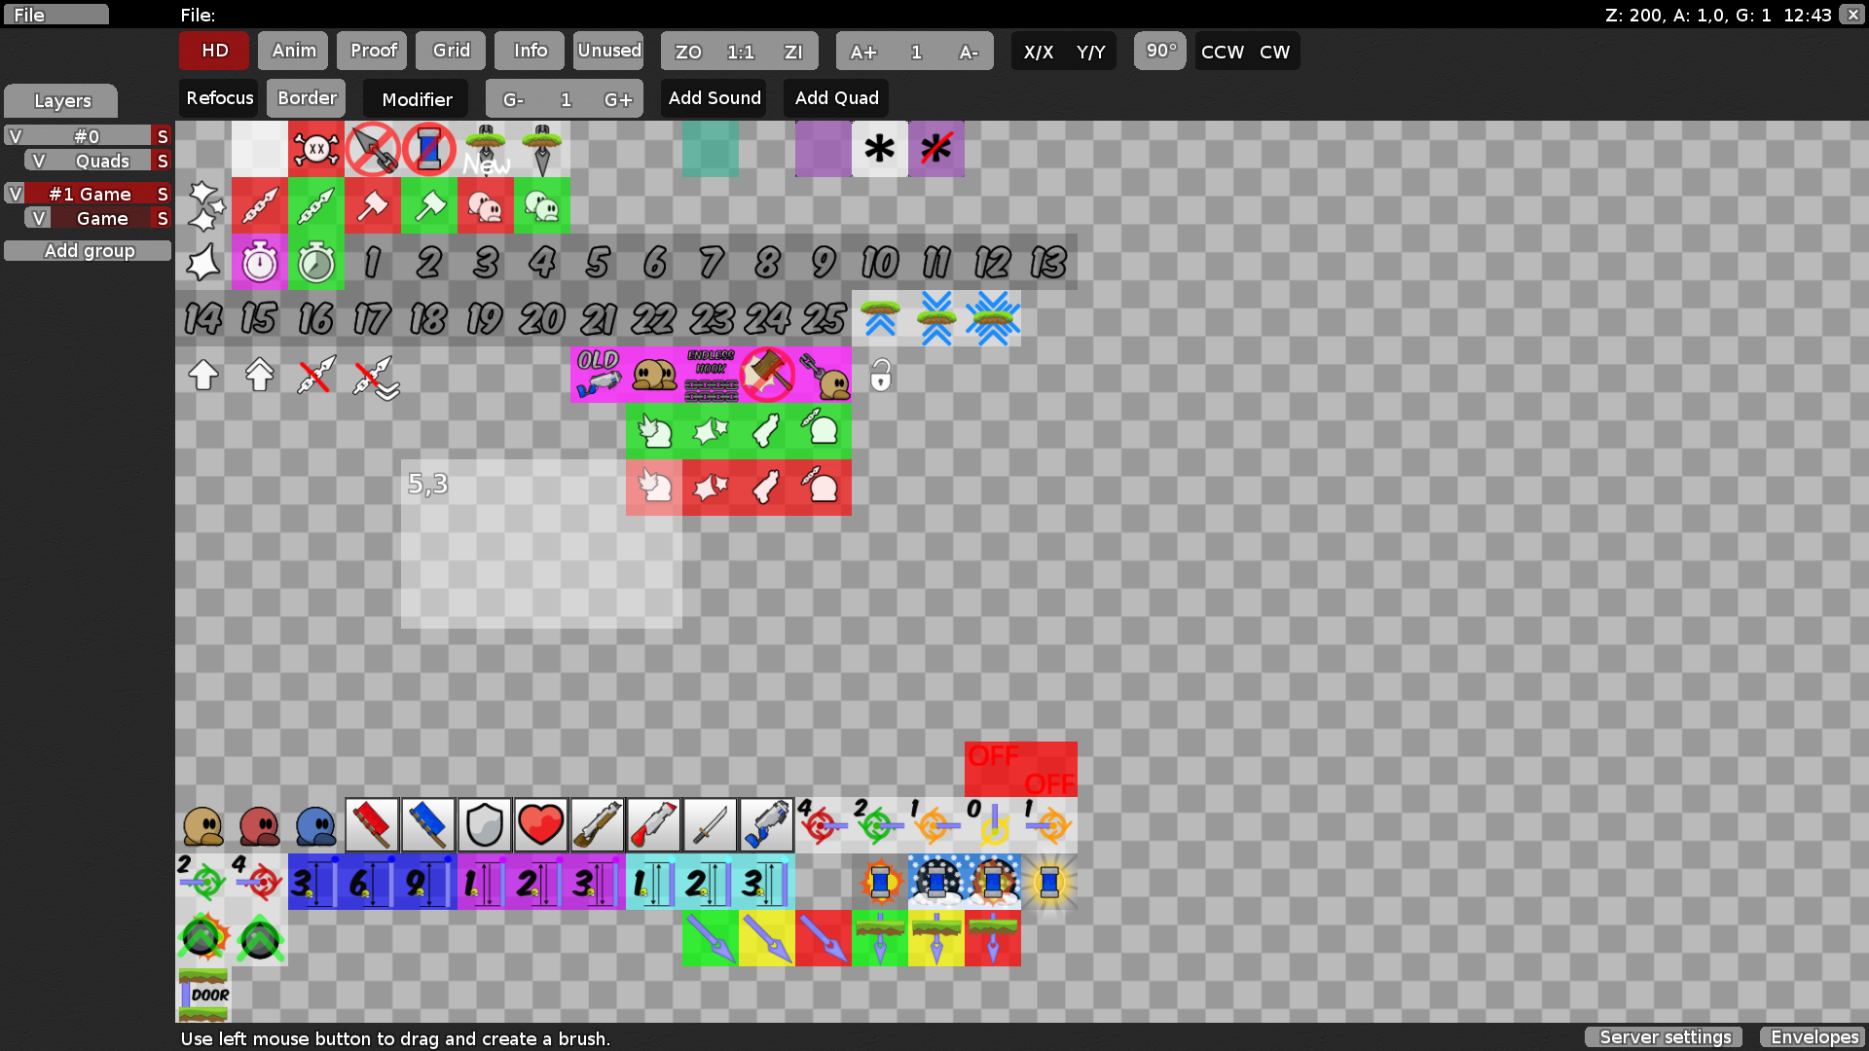Click the Add Quad button
Viewport: 1869px width, 1051px height.
pos(835,97)
